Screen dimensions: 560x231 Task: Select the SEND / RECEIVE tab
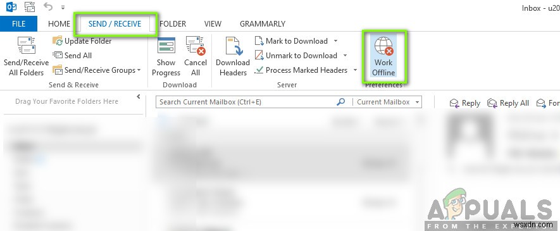click(115, 24)
